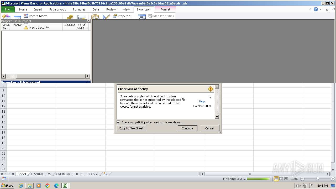This screenshot has height=189, width=336.
Task: Open Chrome from the taskbar
Action: (48, 186)
